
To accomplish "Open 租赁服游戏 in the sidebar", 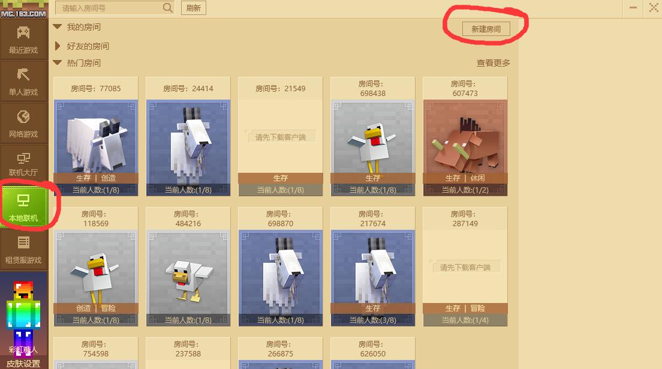I will [23, 250].
